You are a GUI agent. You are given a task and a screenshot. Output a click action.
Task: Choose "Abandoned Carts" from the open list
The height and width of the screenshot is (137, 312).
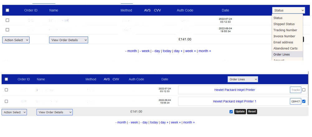[x=285, y=48]
